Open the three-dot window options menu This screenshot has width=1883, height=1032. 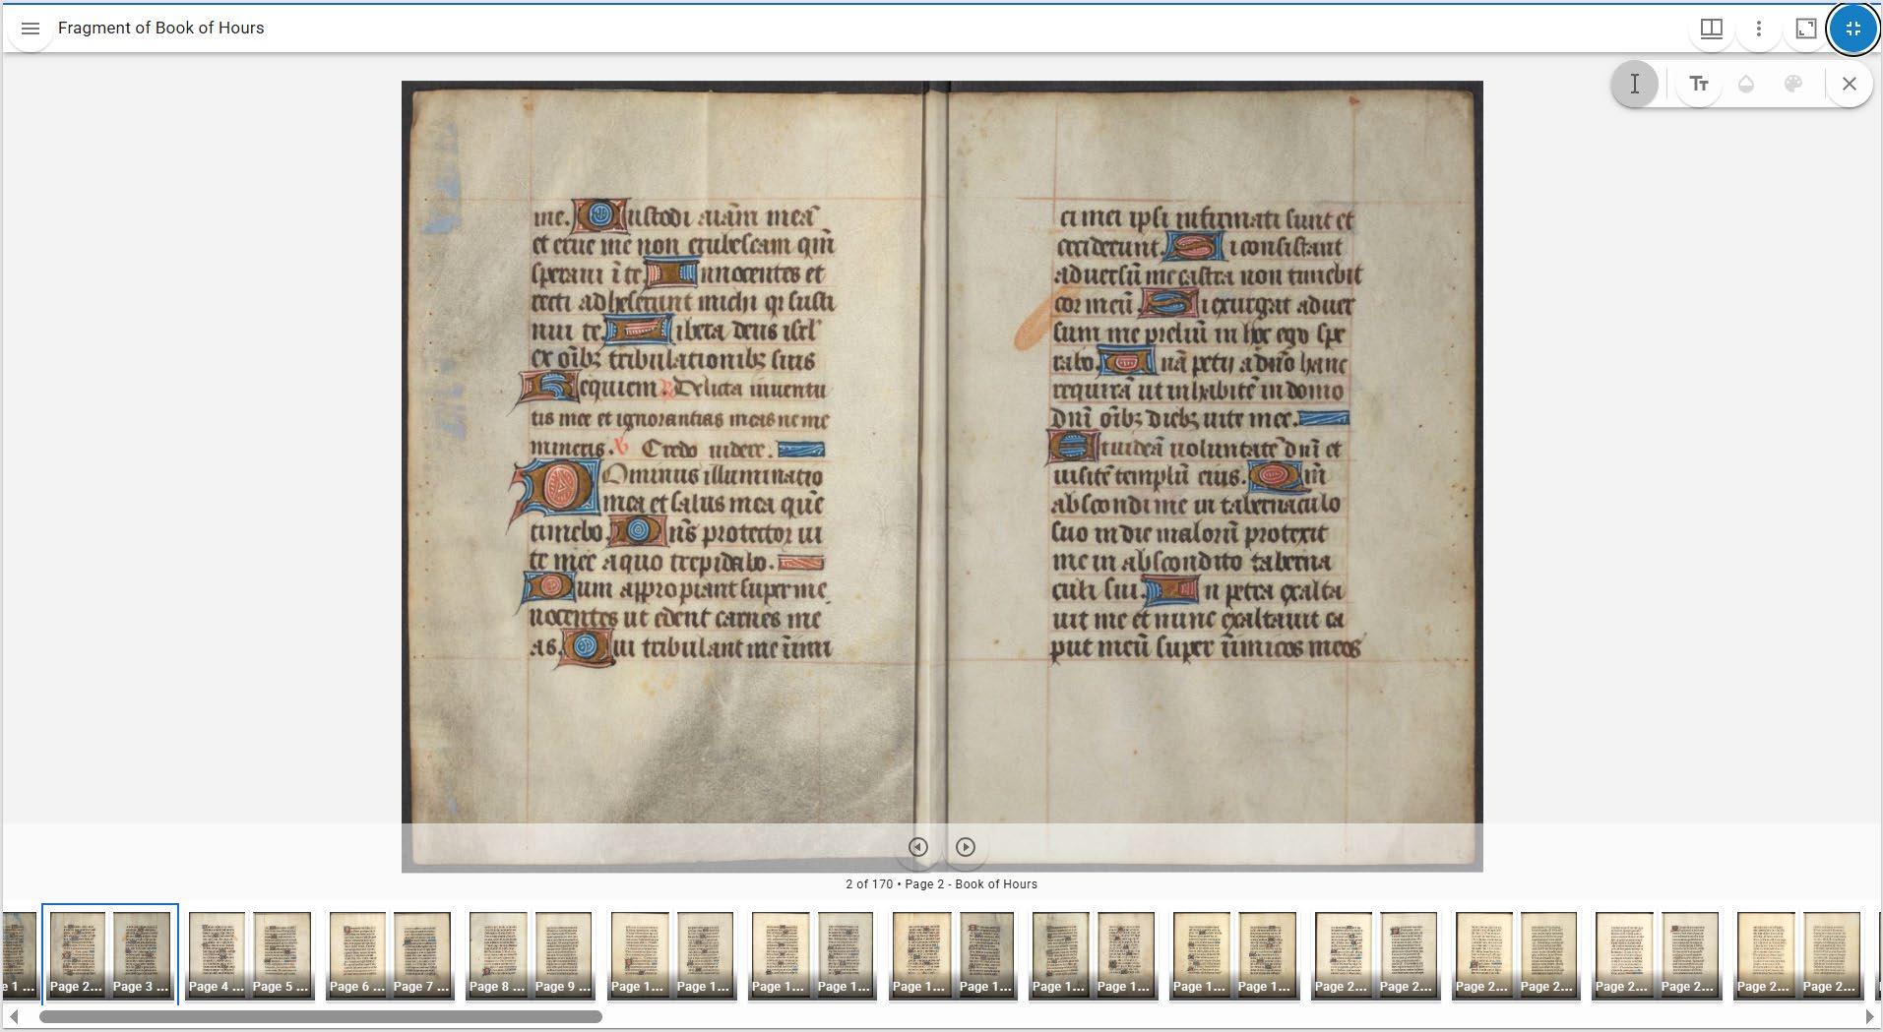[x=1759, y=29]
